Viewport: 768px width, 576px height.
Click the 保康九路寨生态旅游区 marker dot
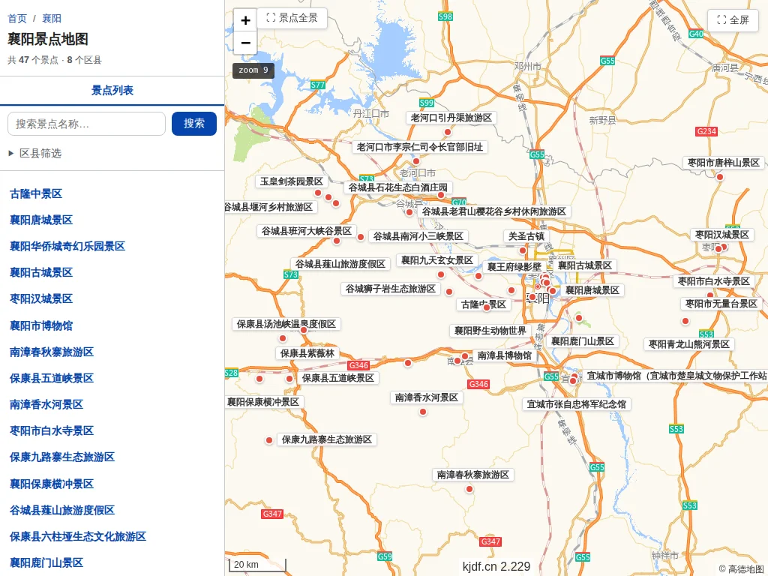pyautogui.click(x=269, y=440)
